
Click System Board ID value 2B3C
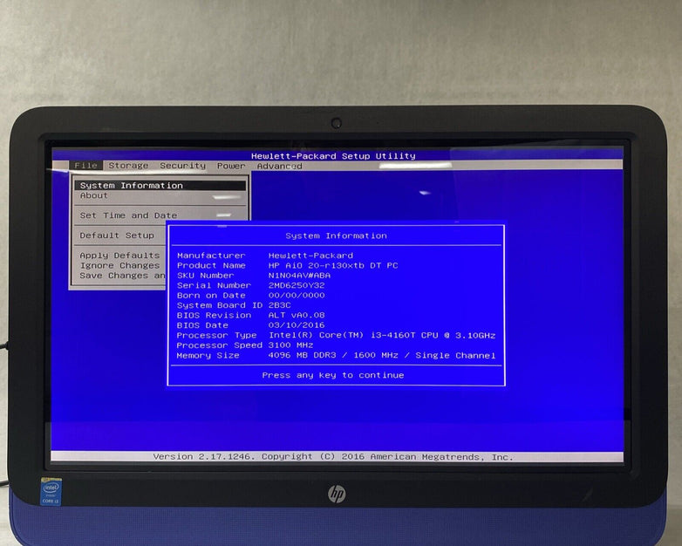(279, 305)
